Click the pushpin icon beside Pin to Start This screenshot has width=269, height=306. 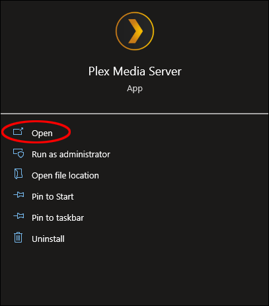coord(19,195)
